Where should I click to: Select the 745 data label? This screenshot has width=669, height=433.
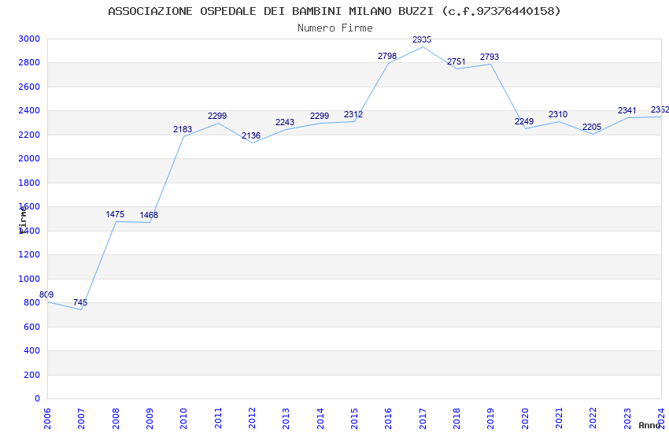click(x=80, y=302)
